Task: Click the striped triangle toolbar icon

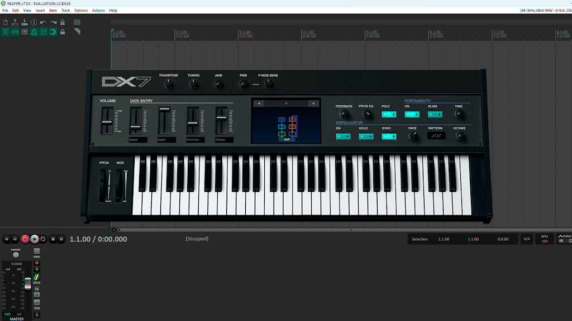Action: click(77, 32)
